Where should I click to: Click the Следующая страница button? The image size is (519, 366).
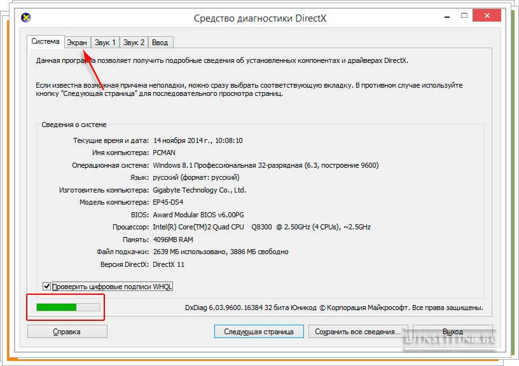click(x=259, y=331)
